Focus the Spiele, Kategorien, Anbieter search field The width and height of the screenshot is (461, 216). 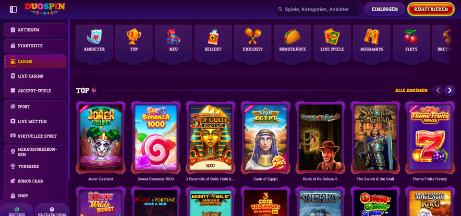pyautogui.click(x=317, y=10)
